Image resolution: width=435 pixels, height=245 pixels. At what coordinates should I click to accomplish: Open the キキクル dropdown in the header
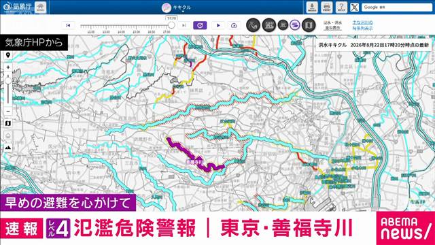coord(176,7)
